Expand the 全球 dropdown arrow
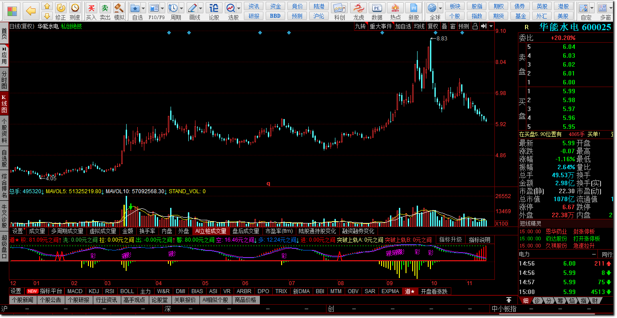617x318 pixels. pos(441,8)
